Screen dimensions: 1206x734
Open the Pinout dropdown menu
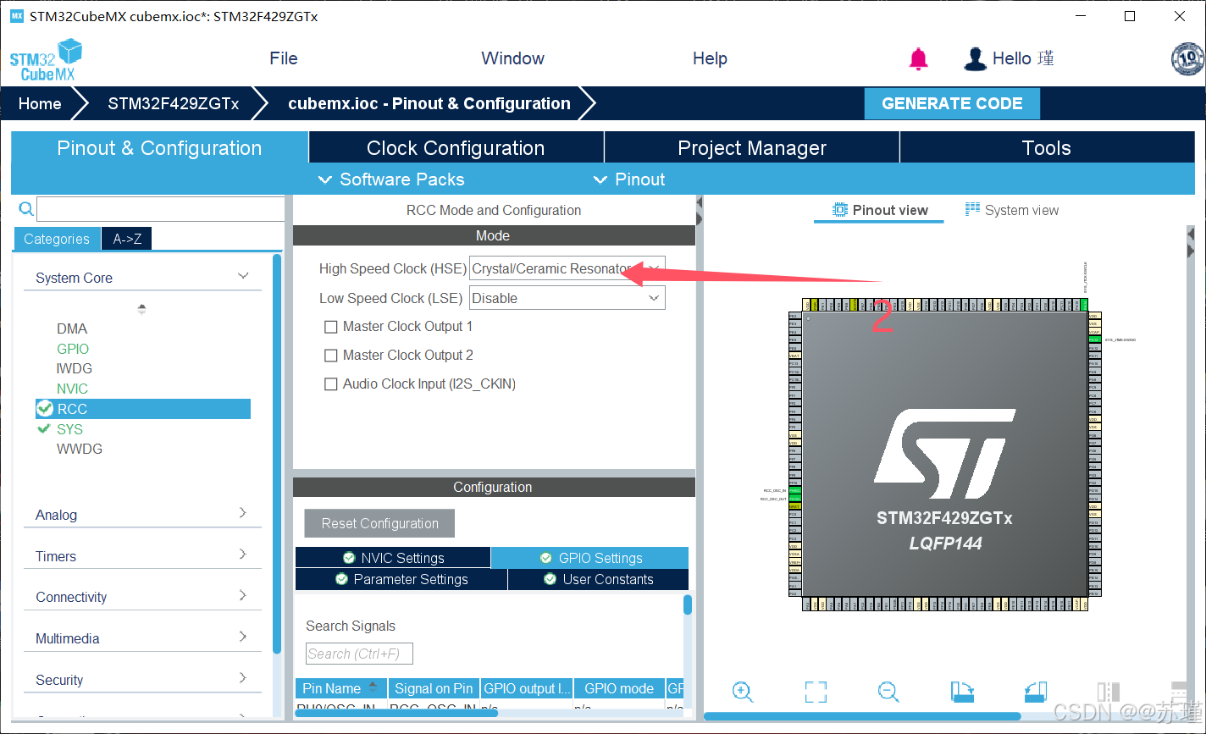pyautogui.click(x=629, y=179)
